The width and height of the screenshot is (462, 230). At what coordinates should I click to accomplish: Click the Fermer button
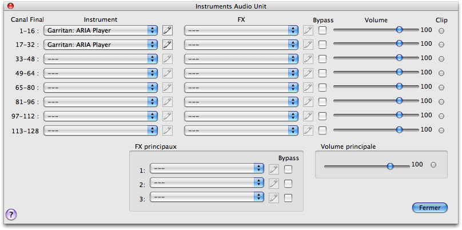tap(429, 208)
